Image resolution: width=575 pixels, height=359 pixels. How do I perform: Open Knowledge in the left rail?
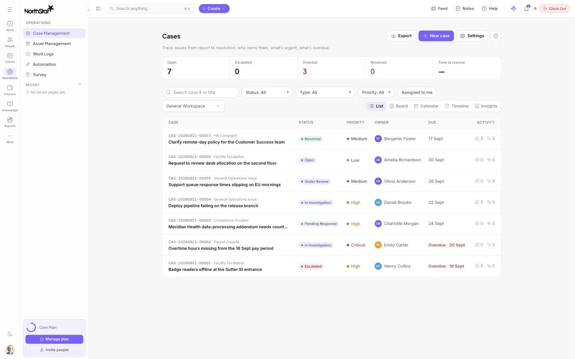click(10, 106)
